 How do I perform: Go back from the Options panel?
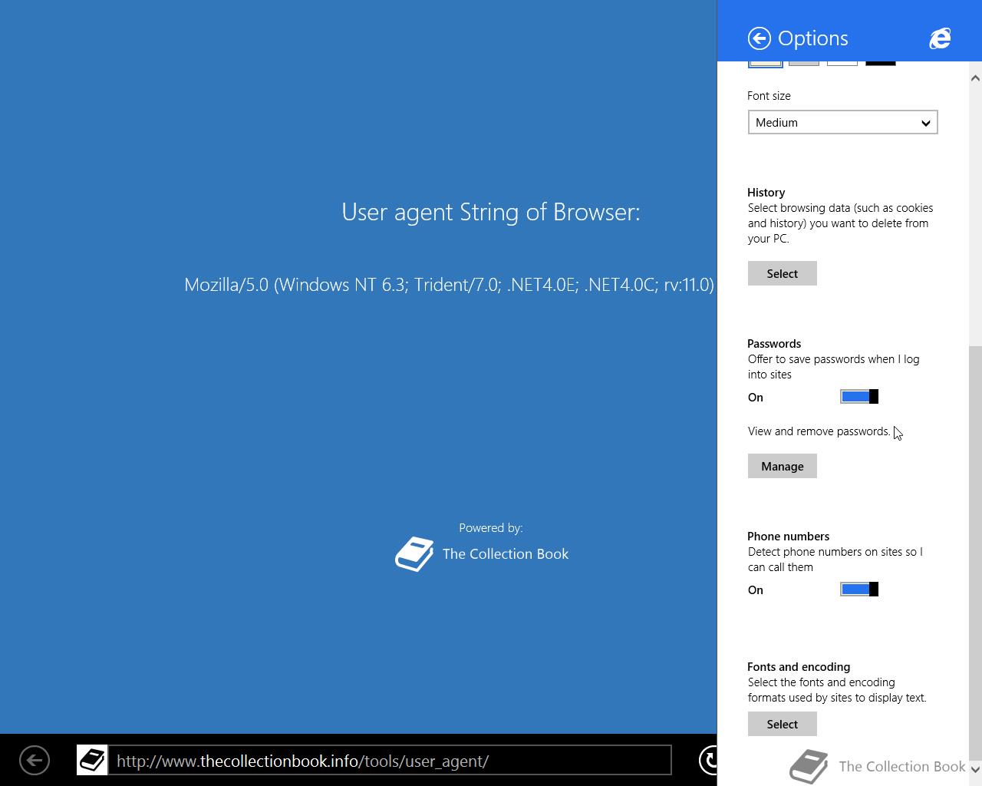point(759,38)
